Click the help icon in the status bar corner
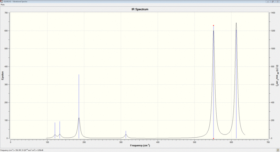Screen dimensions: 280x152 (278, 150)
